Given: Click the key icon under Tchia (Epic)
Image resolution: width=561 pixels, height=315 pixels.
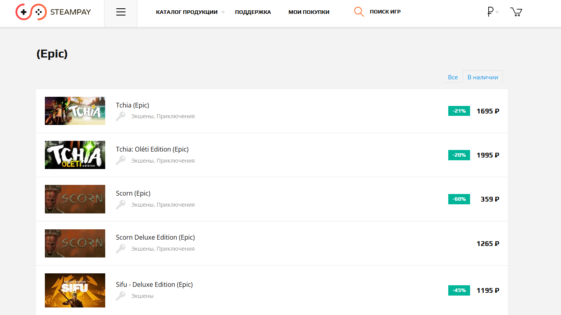Looking at the screenshot, I should tap(121, 116).
